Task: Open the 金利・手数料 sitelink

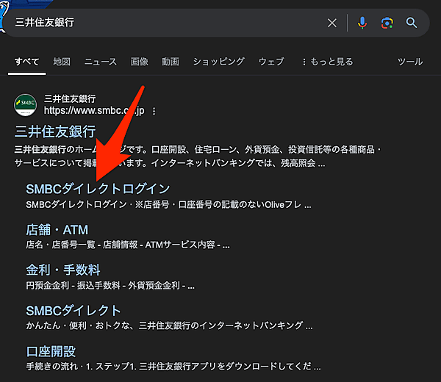Action: pos(63,270)
